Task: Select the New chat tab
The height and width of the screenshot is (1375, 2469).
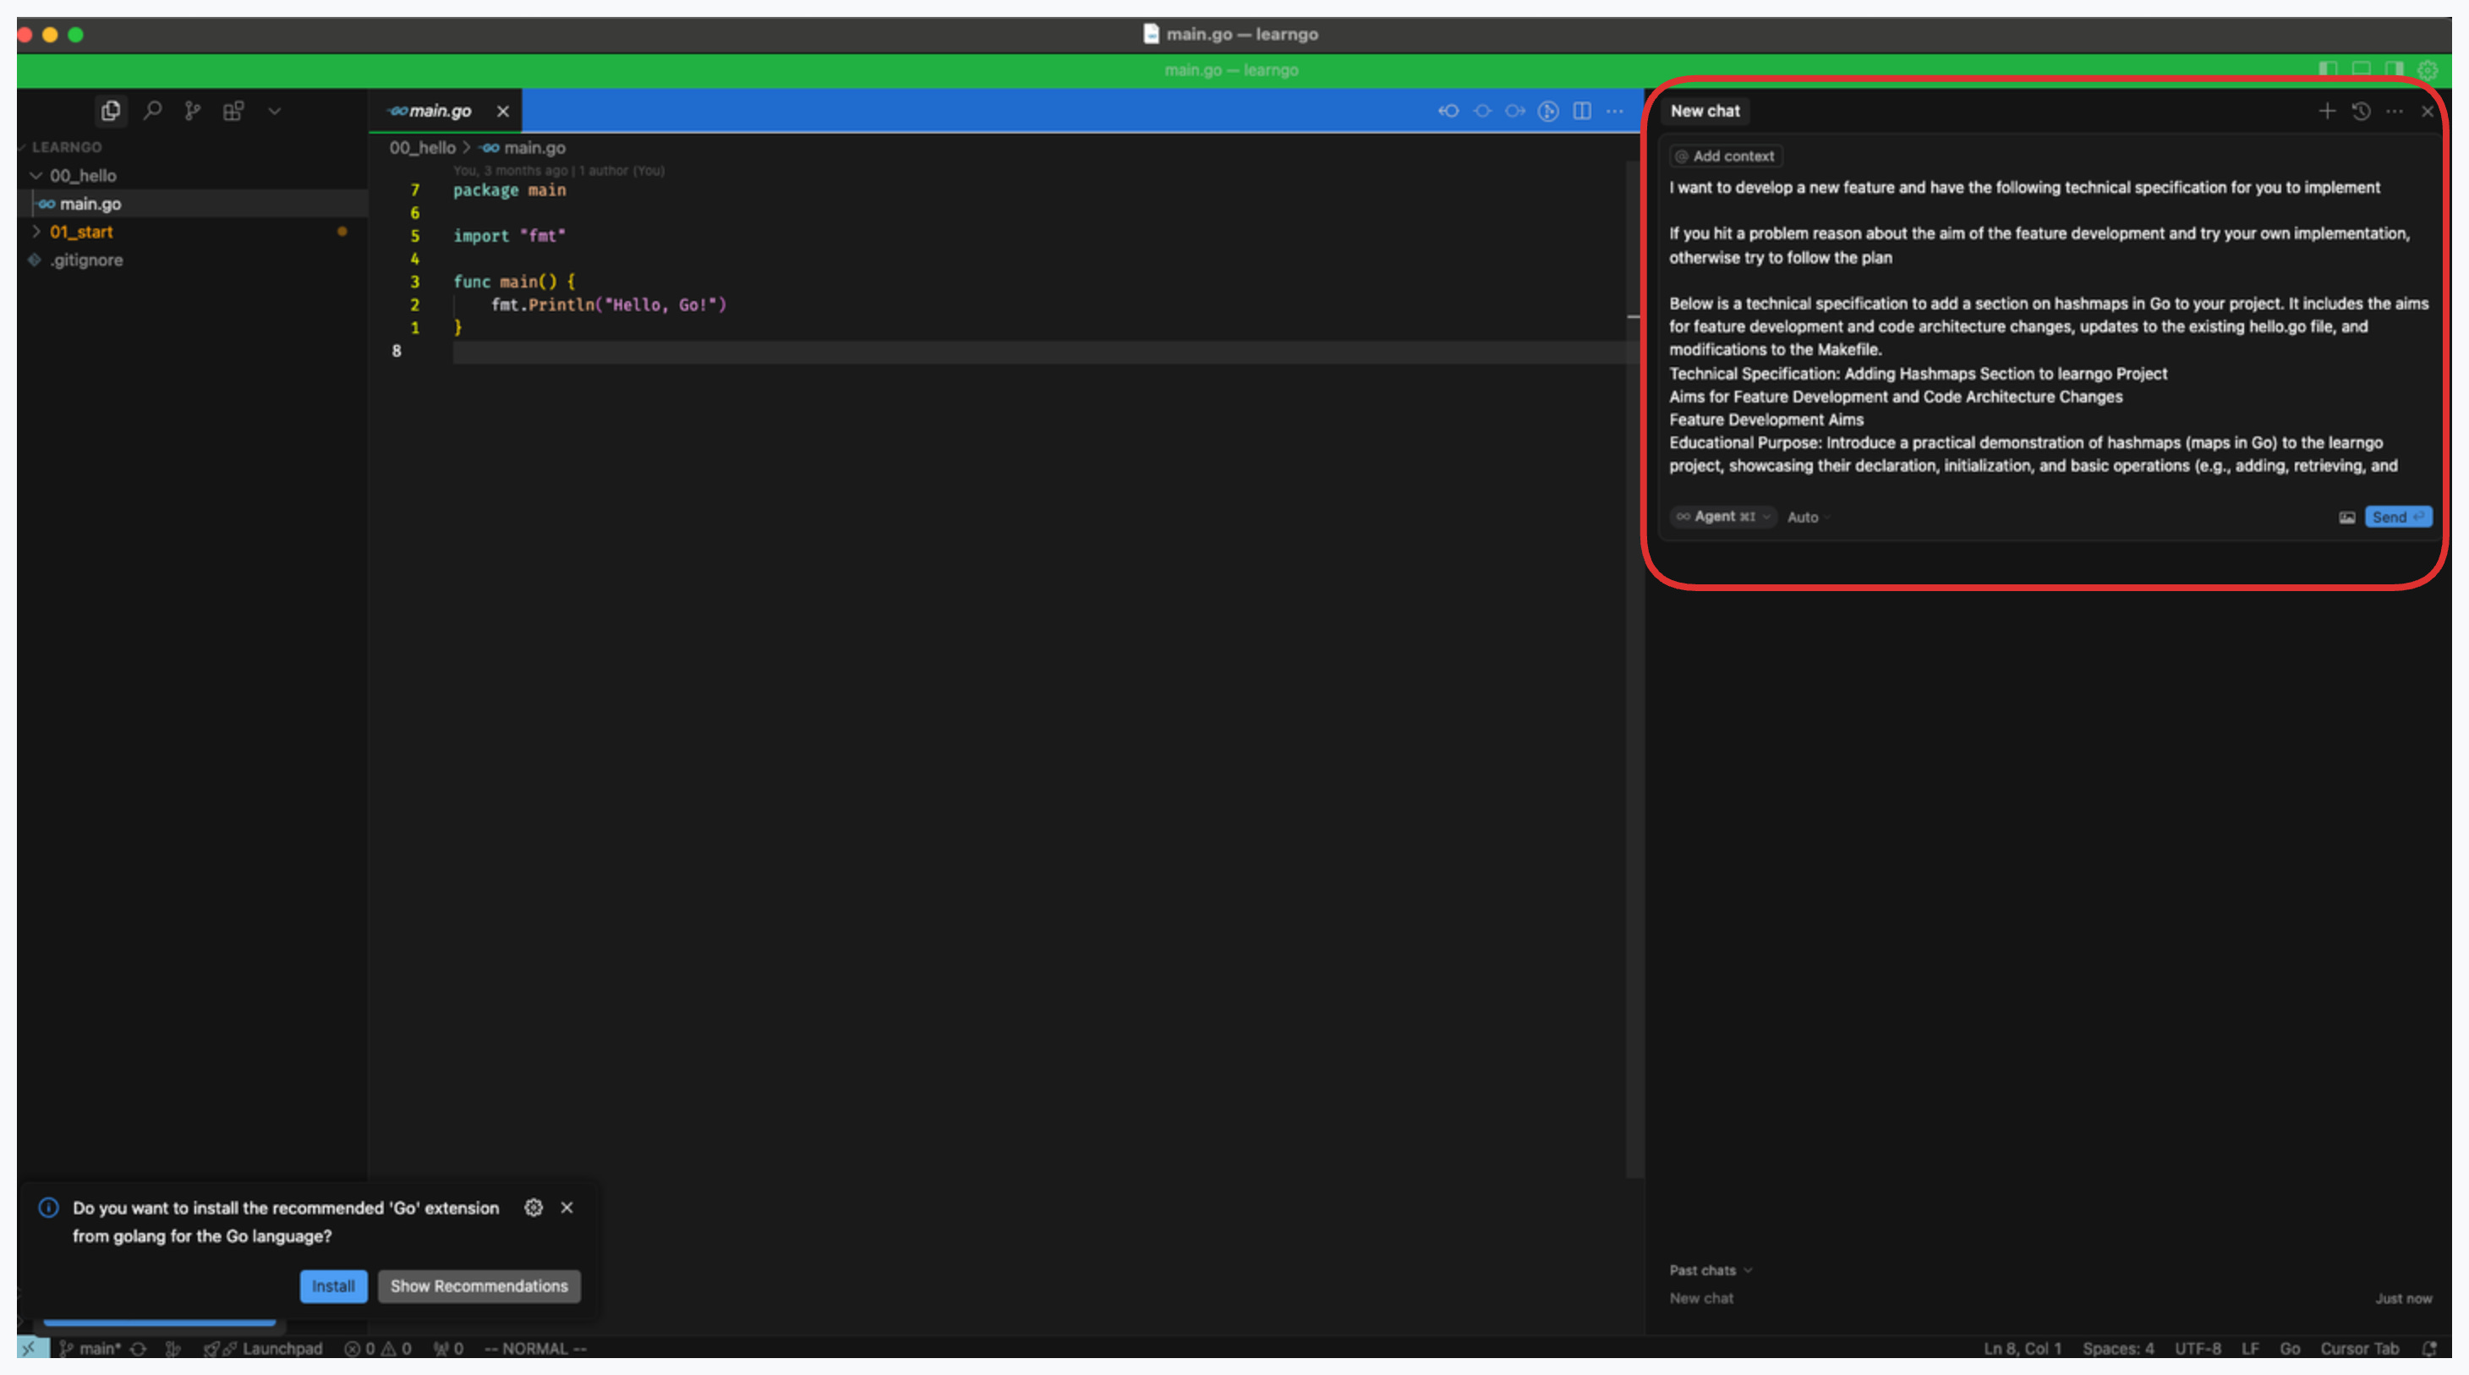Action: click(x=1704, y=112)
